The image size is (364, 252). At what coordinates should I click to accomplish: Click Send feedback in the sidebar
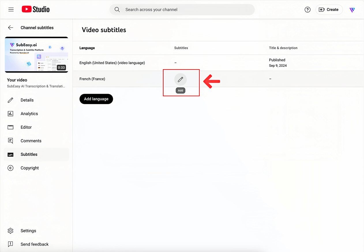[x=36, y=244]
